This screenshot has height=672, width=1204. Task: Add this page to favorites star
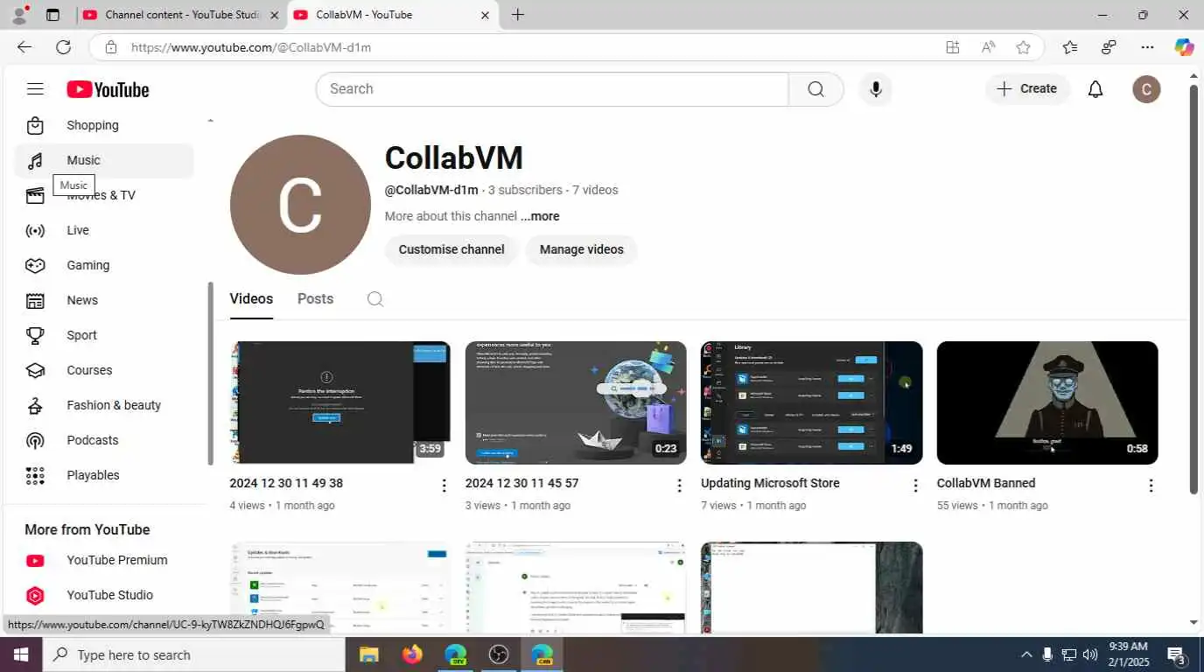click(1023, 47)
